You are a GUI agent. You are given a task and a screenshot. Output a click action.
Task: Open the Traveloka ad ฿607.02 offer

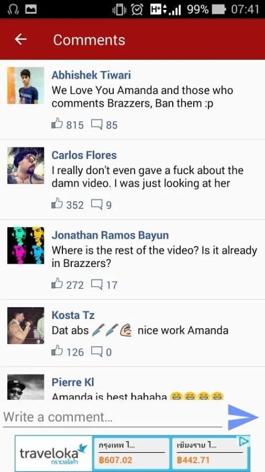click(x=131, y=453)
